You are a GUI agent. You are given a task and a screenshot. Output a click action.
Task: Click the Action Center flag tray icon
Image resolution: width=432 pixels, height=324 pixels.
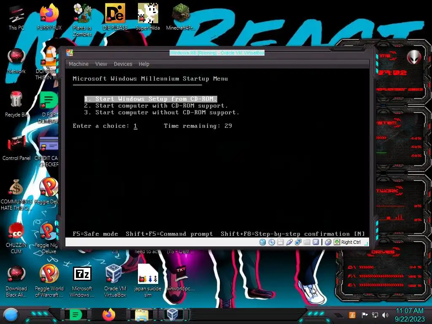coord(364,315)
